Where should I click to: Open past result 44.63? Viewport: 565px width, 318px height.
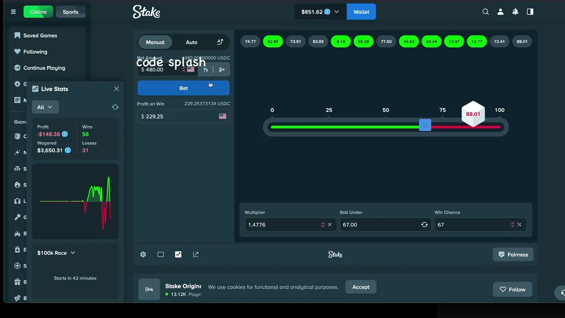point(409,42)
